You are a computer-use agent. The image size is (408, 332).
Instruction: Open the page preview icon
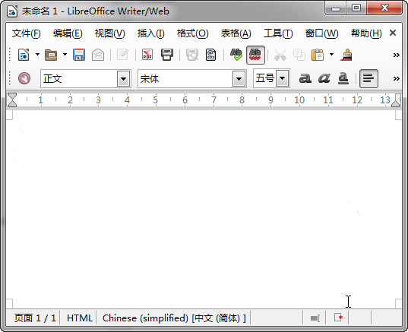point(192,55)
